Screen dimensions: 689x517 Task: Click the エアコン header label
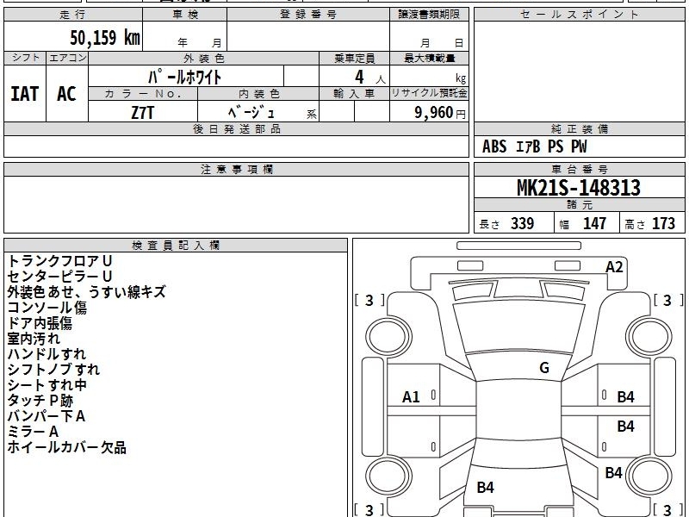point(67,58)
